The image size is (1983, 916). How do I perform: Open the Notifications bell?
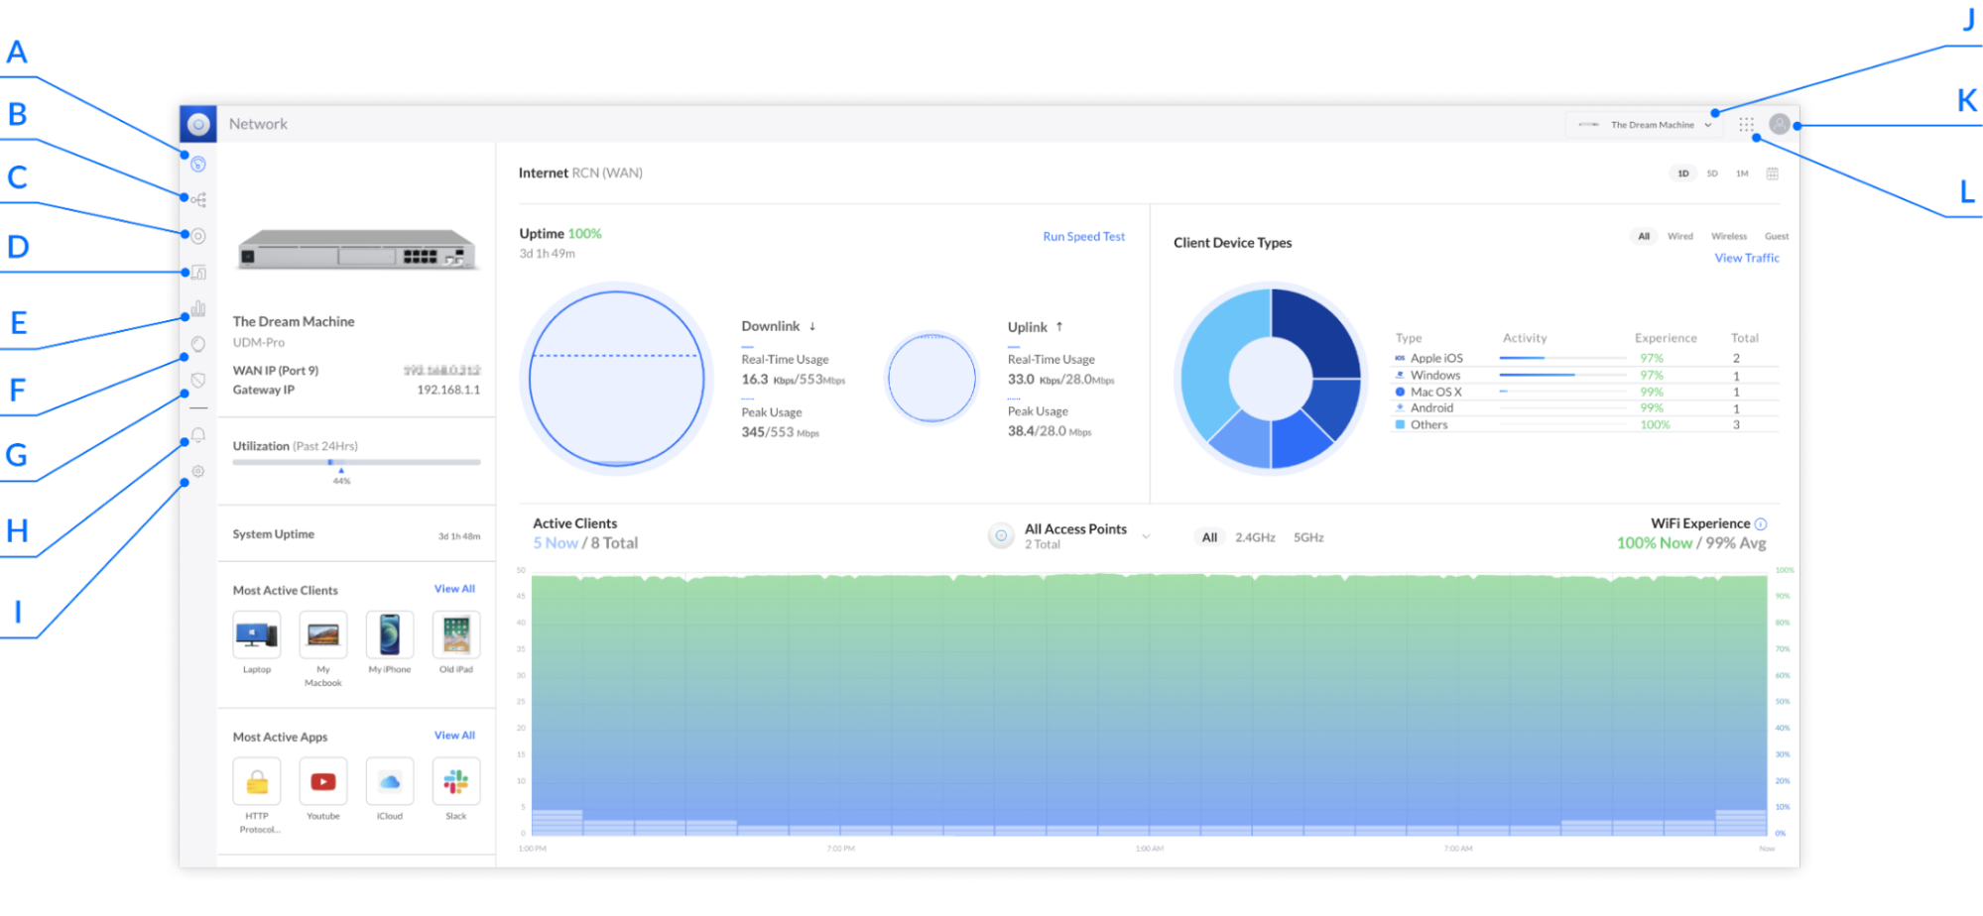pyautogui.click(x=198, y=436)
